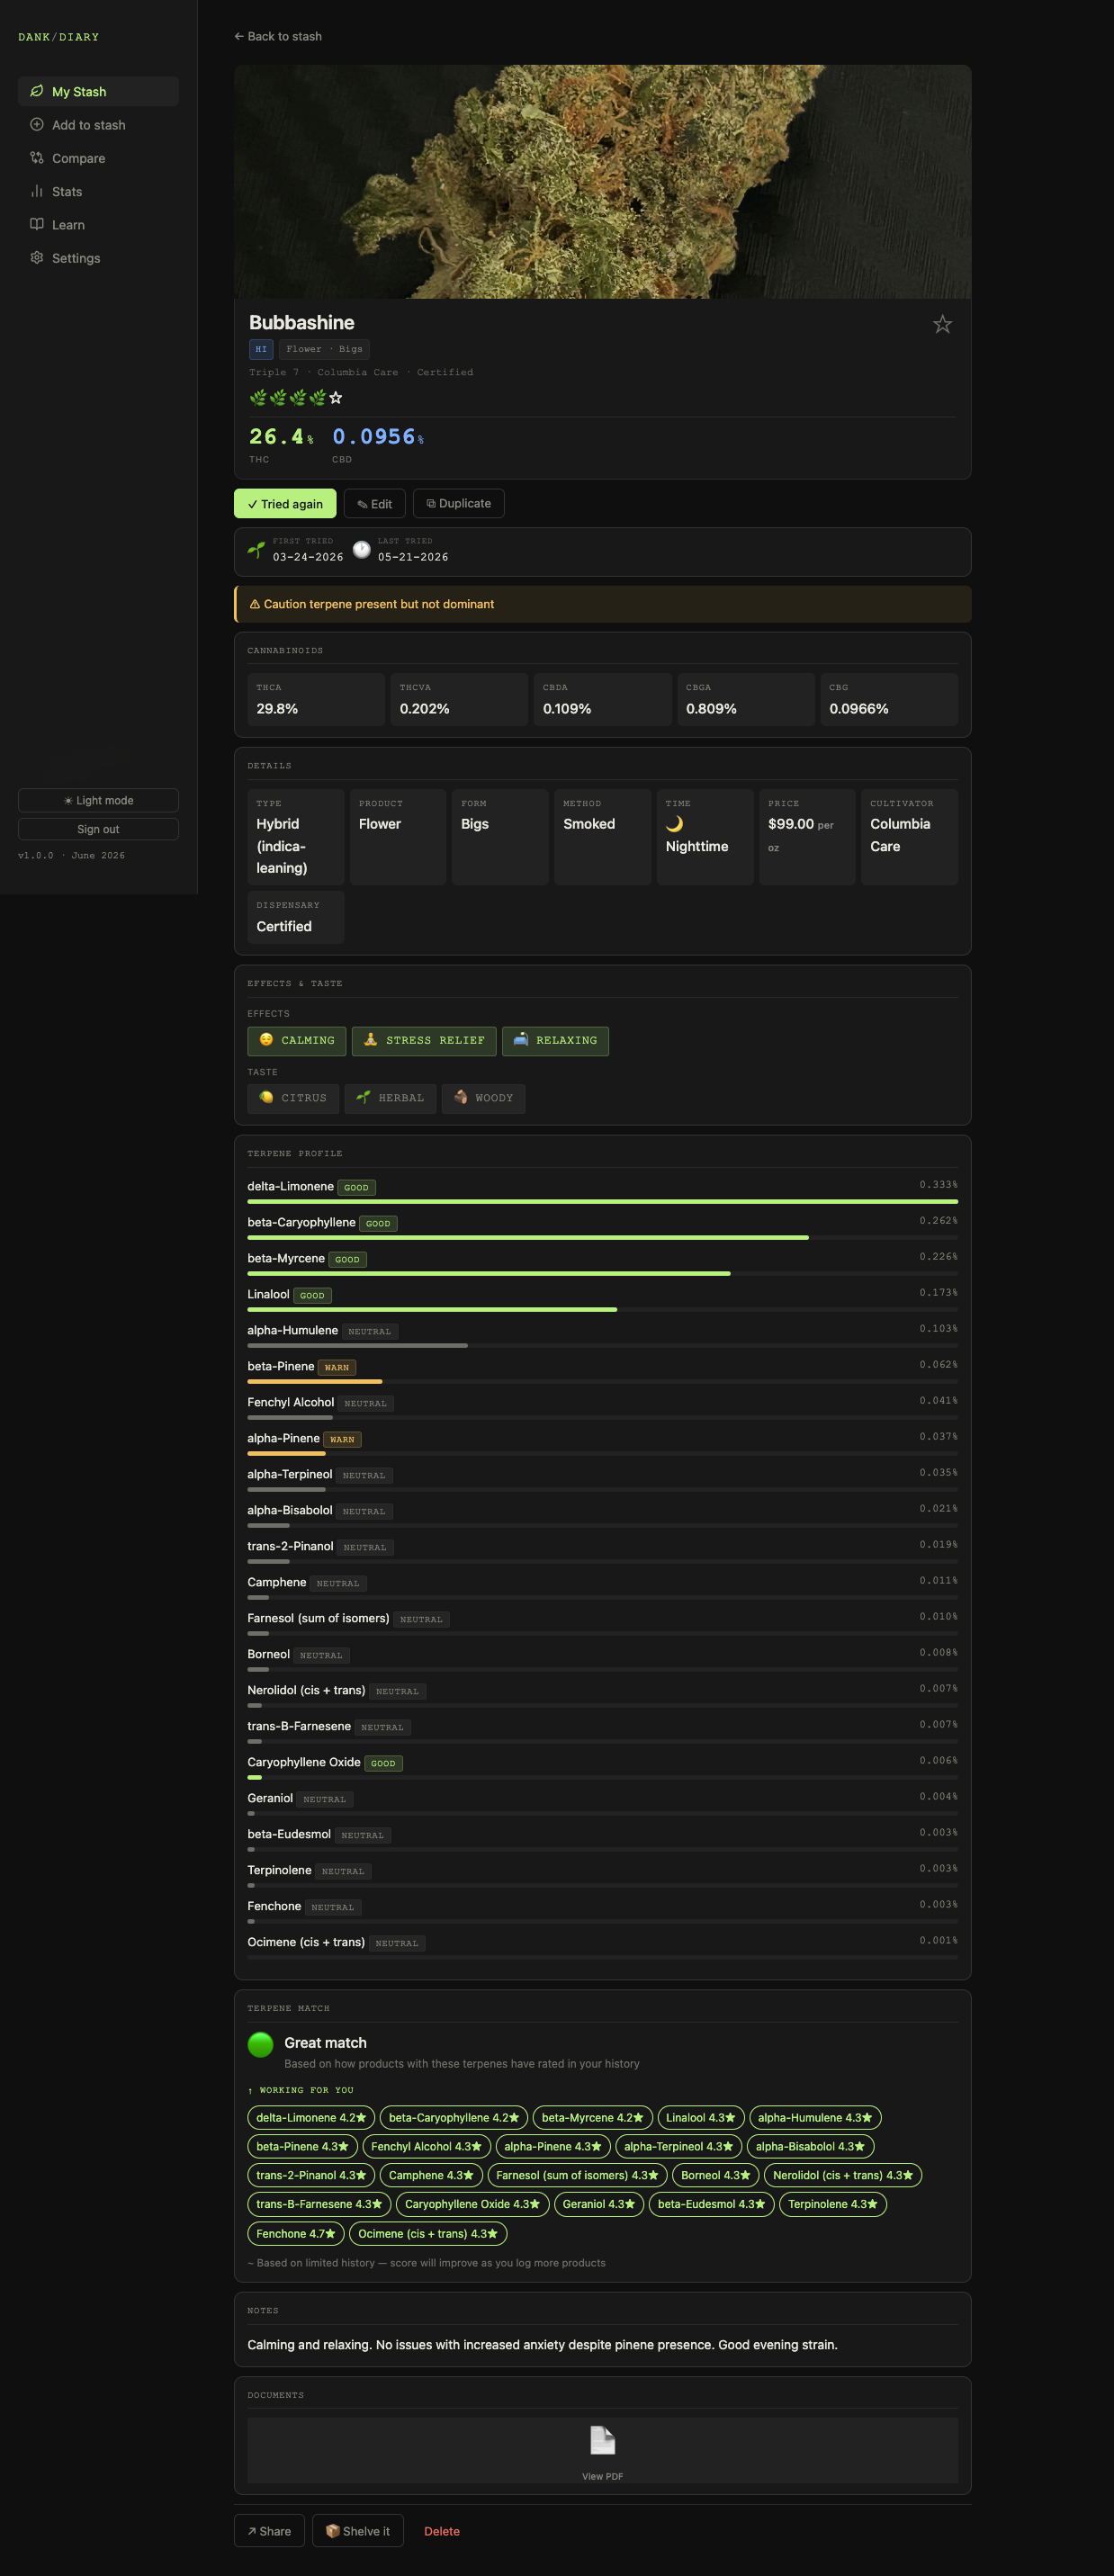Open the Stats section
Viewport: 1114px width, 2576px height.
[x=98, y=191]
